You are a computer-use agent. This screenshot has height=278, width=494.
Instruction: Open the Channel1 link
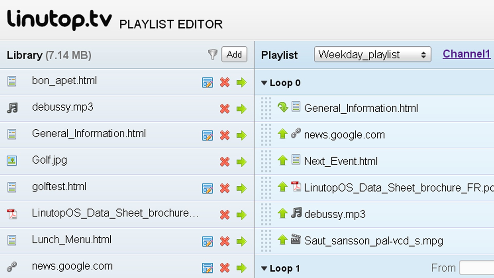tap(466, 54)
